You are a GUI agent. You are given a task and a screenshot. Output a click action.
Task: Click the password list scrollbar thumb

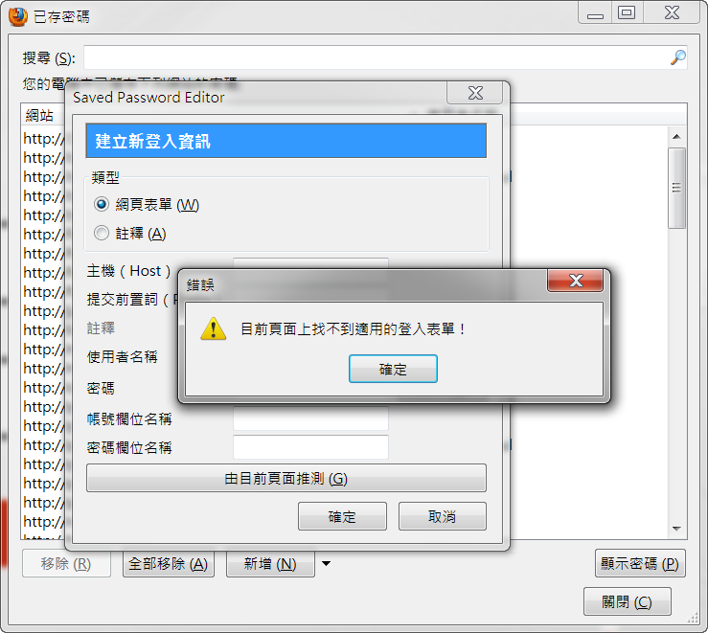676,188
